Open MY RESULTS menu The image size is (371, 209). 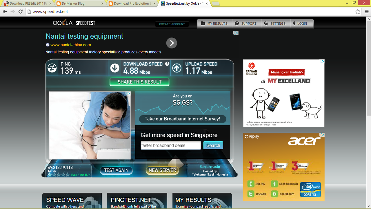coord(214,24)
